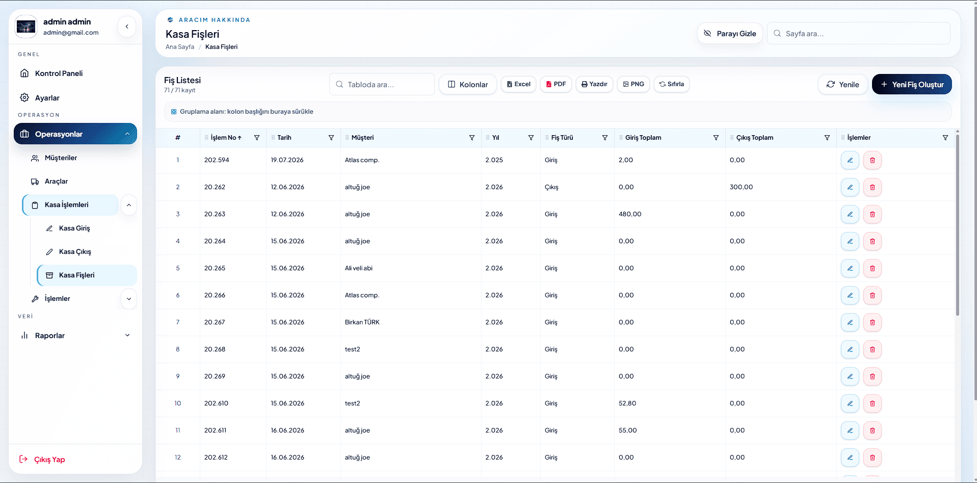Create a new receipt with Yeni Fiş Oluştur
Viewport: 977px width, 483px height.
pos(912,85)
